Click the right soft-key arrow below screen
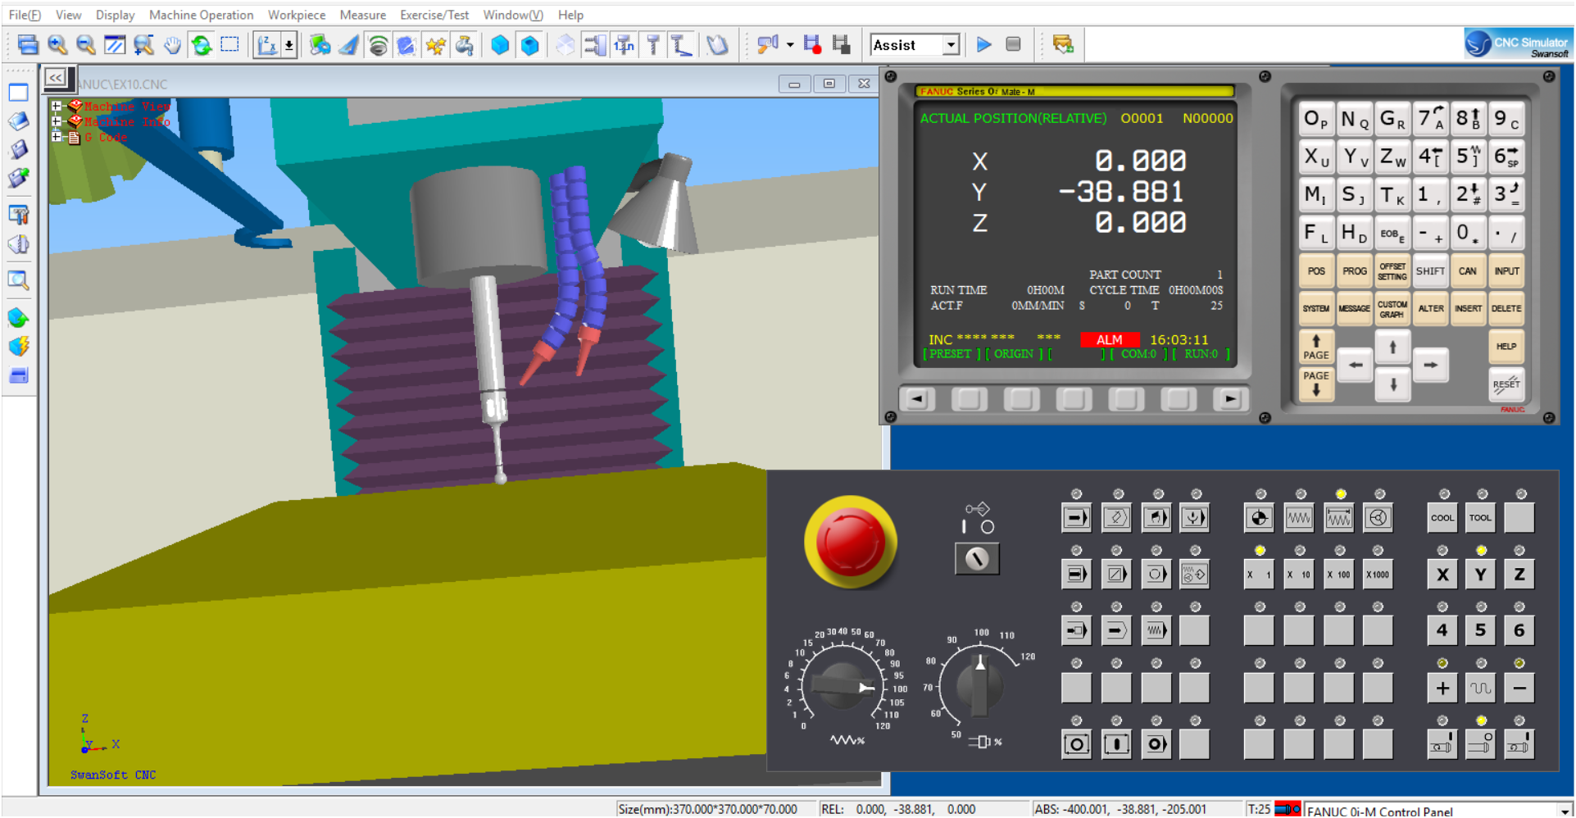The image size is (1576, 818). coord(1230,399)
